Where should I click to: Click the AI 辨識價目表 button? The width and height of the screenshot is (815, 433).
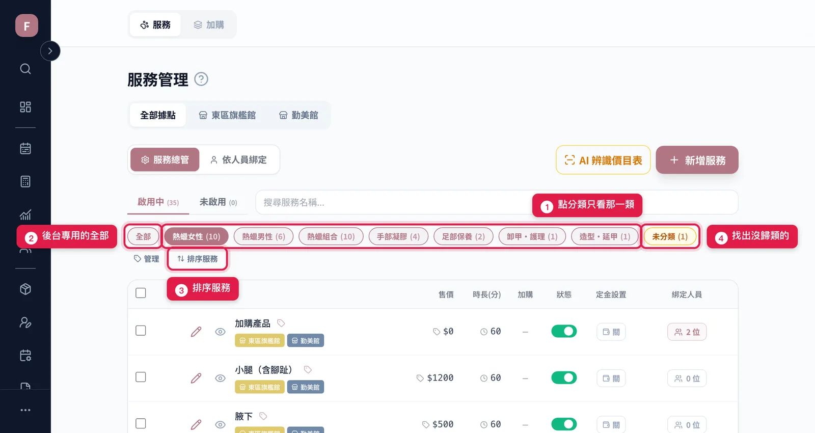(603, 160)
